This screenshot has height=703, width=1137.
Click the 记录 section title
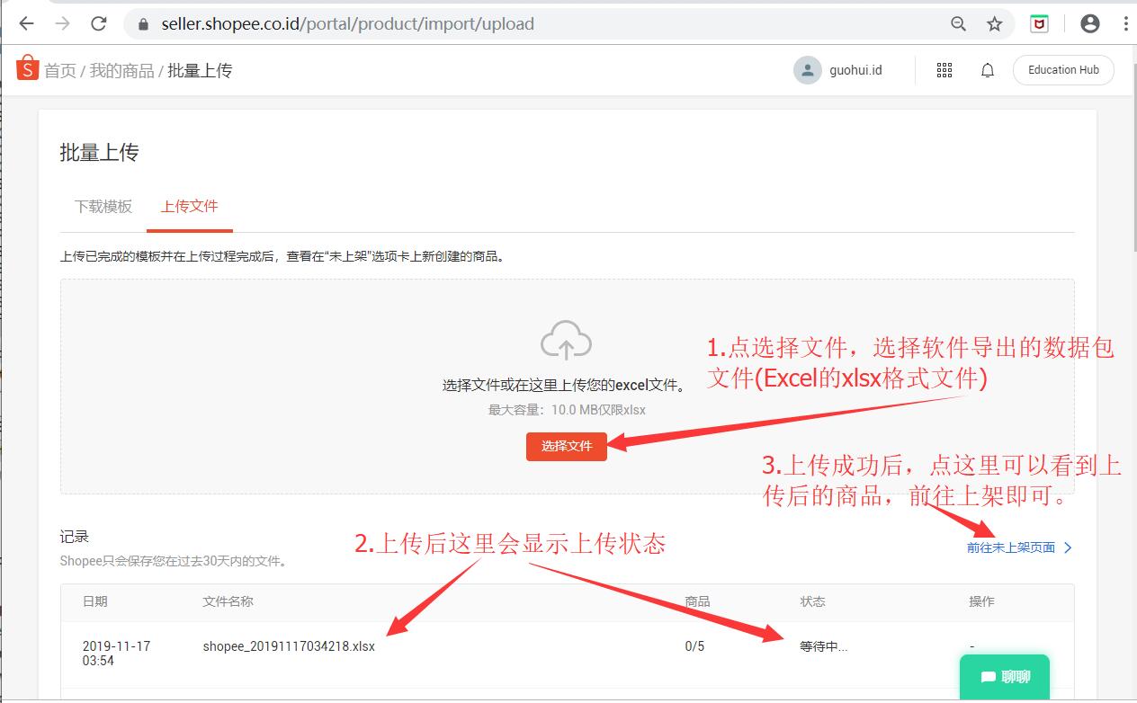(75, 537)
